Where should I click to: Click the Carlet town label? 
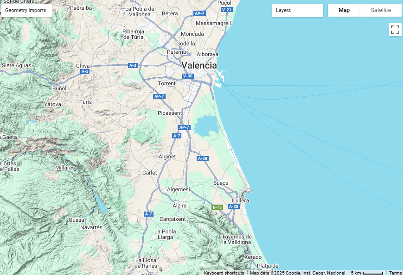[150, 173]
